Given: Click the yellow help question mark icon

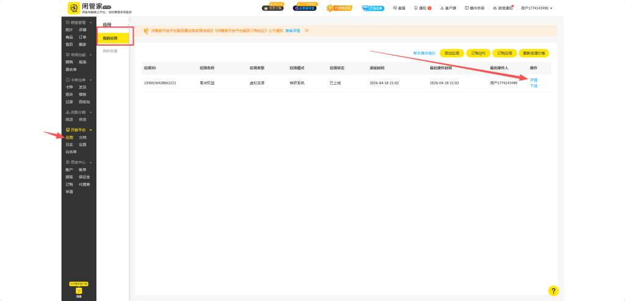Looking at the screenshot, I should click(553, 291).
